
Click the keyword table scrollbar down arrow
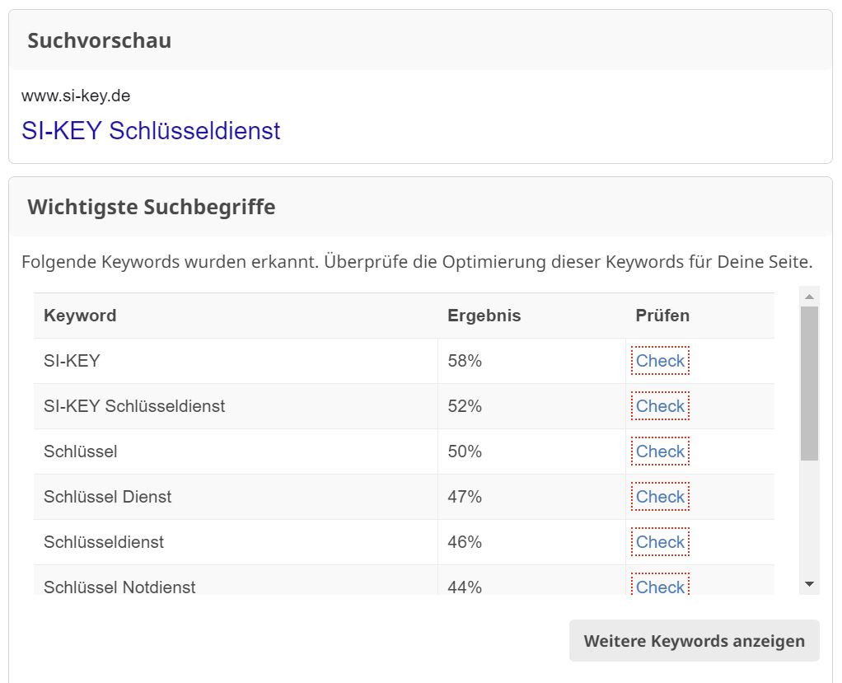coord(809,583)
